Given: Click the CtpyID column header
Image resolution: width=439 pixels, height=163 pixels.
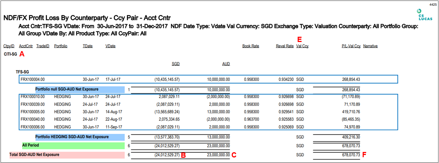Looking at the screenshot, I should [9, 46].
